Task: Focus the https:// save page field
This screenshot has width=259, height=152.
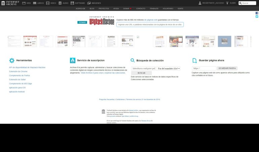Action: click(204, 68)
